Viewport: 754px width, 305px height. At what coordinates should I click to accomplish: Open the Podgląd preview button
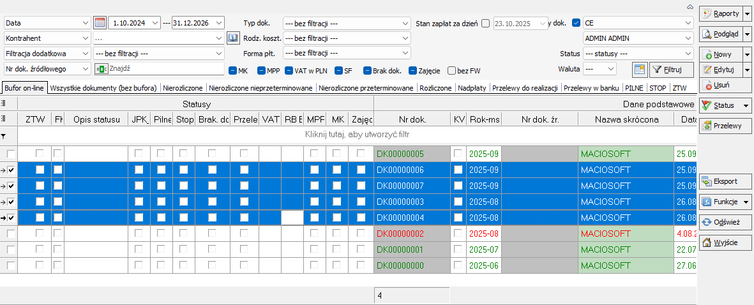click(720, 34)
